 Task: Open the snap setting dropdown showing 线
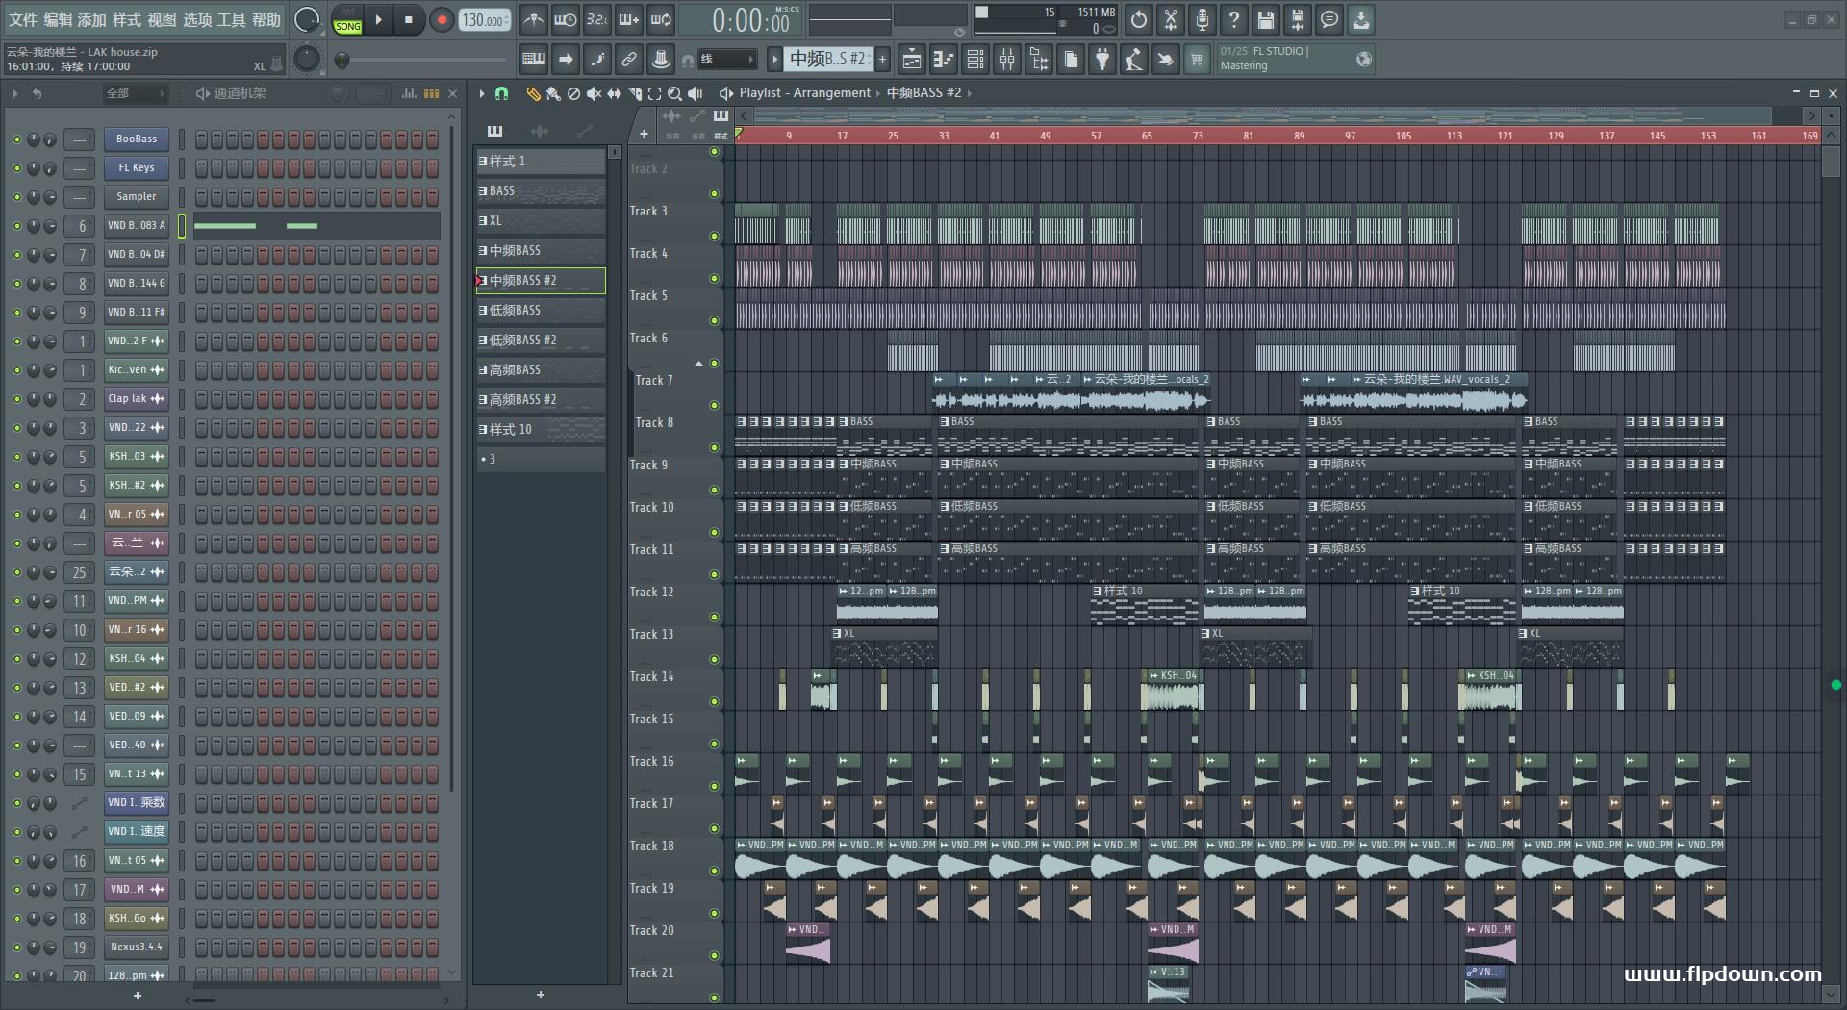coord(726,60)
